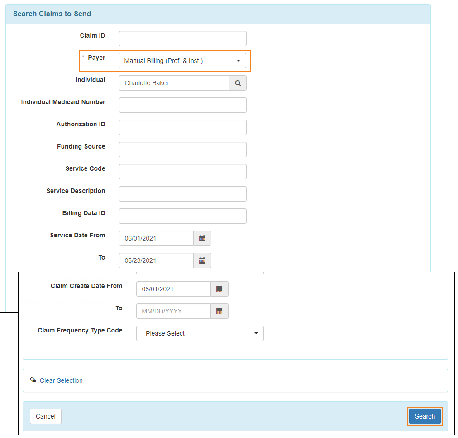458x438 pixels.
Task: Click the eraser icon next to Clear Selection
Action: pyautogui.click(x=33, y=380)
